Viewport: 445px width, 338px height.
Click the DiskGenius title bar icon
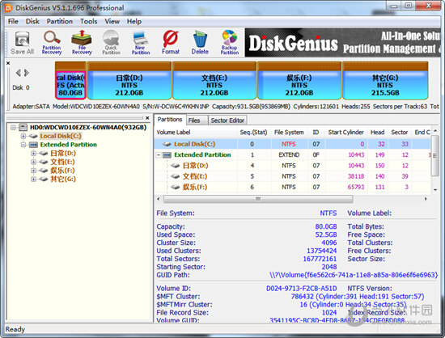pos(9,7)
